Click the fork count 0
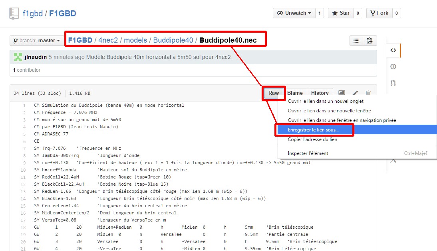The height and width of the screenshot is (251, 437). (396, 13)
